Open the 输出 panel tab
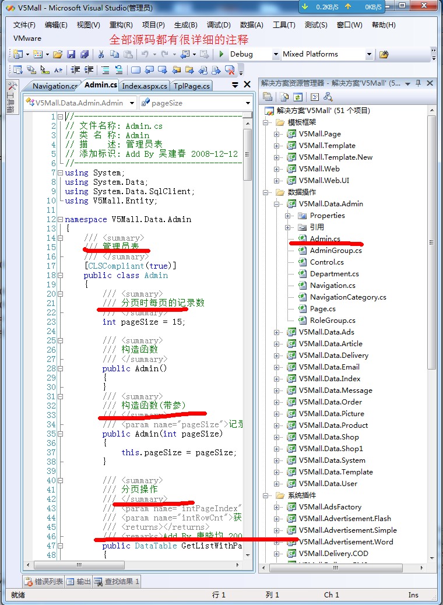443x605 pixels. tap(79, 581)
